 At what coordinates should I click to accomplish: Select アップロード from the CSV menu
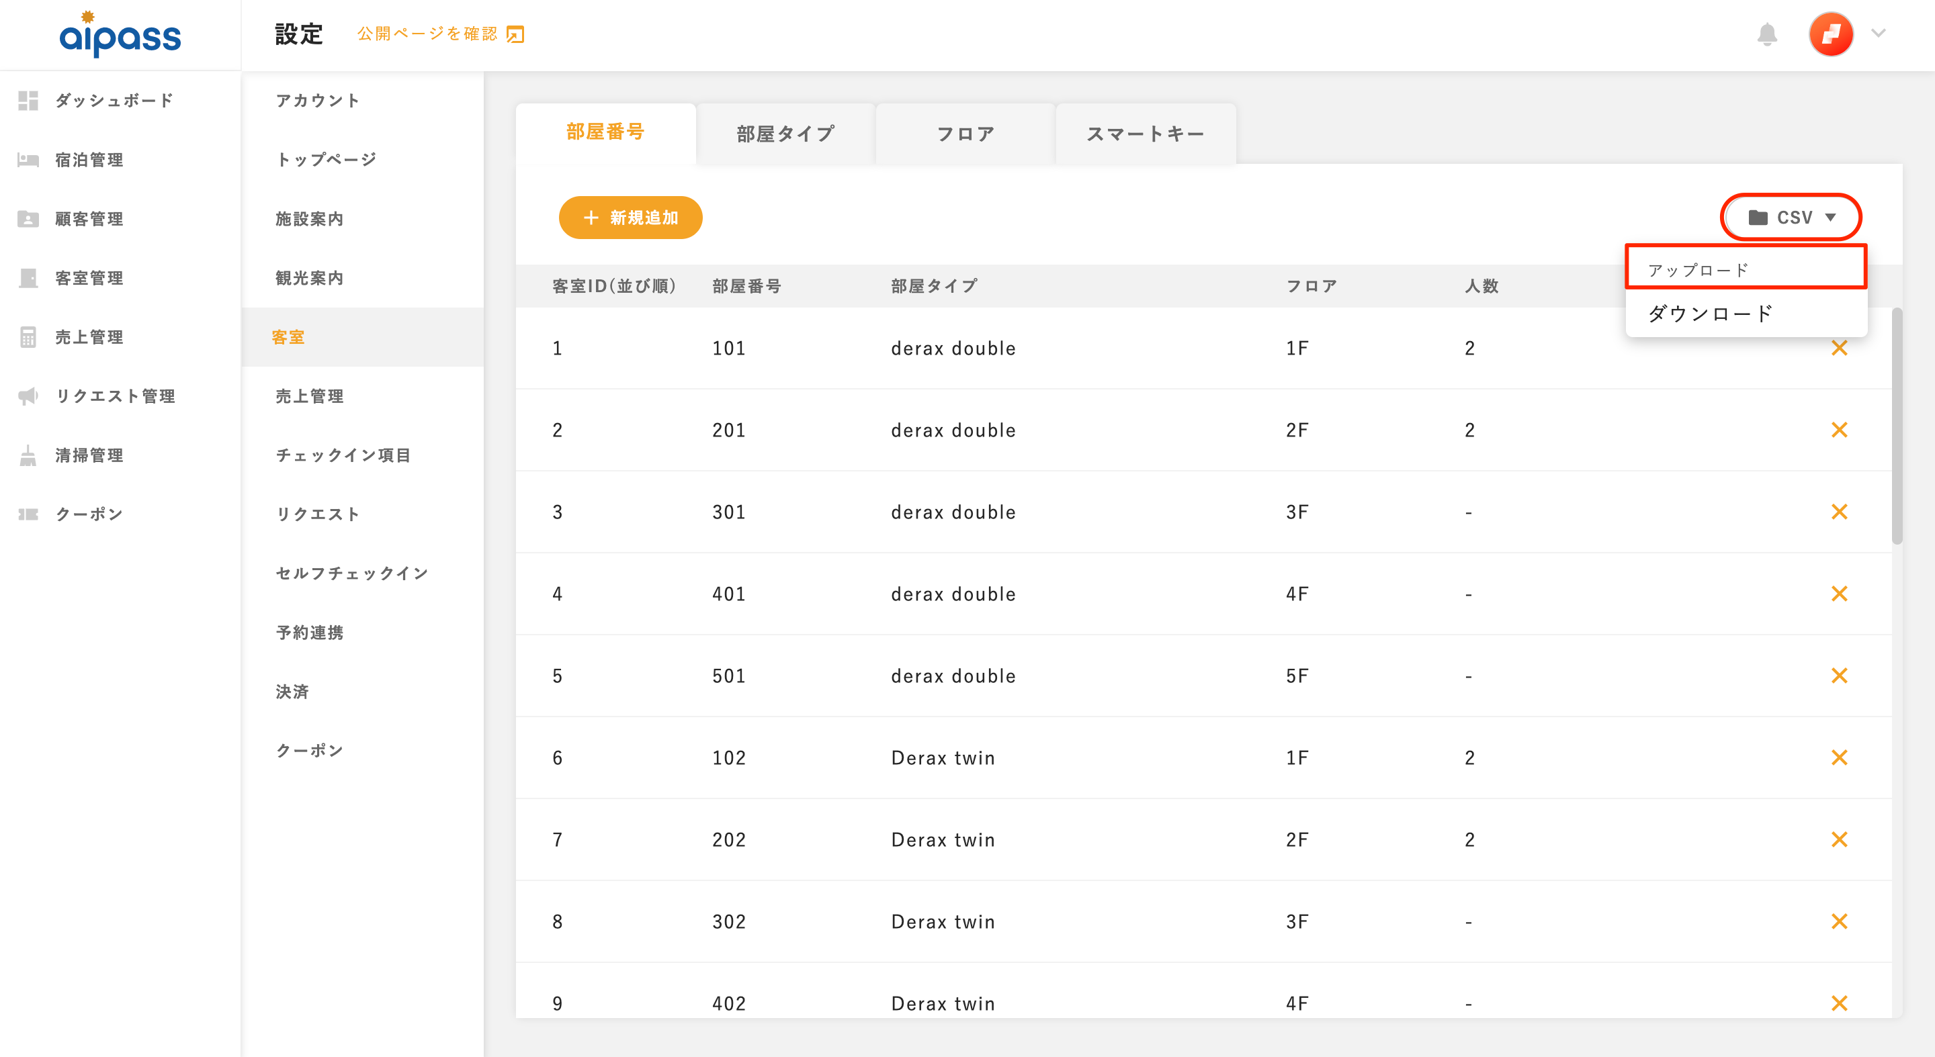click(1746, 269)
